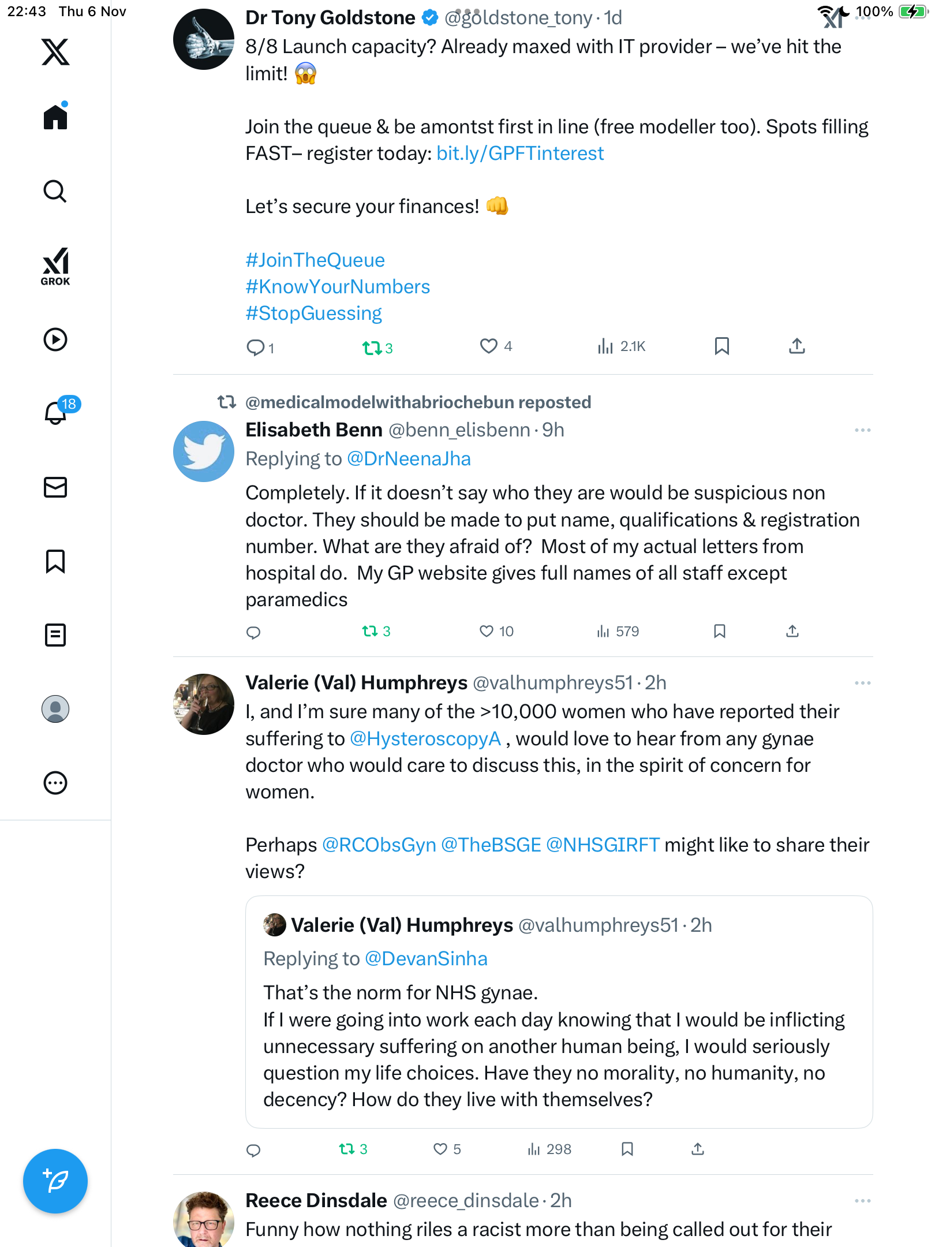935x1247 pixels.
Task: View analytics for Elisabeth Benn's post
Action: click(618, 632)
